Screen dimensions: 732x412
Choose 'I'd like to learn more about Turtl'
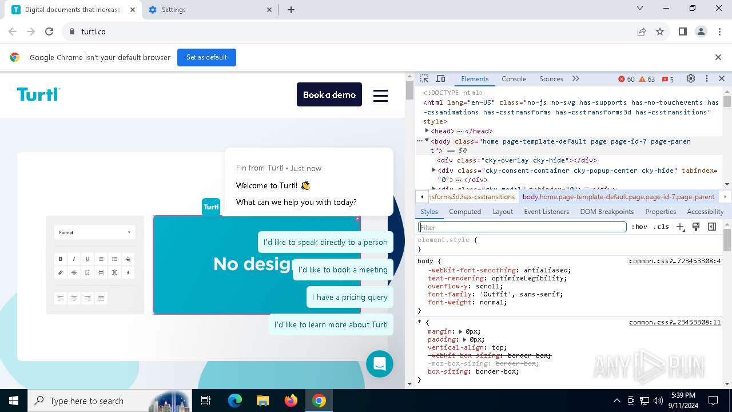pyautogui.click(x=331, y=324)
